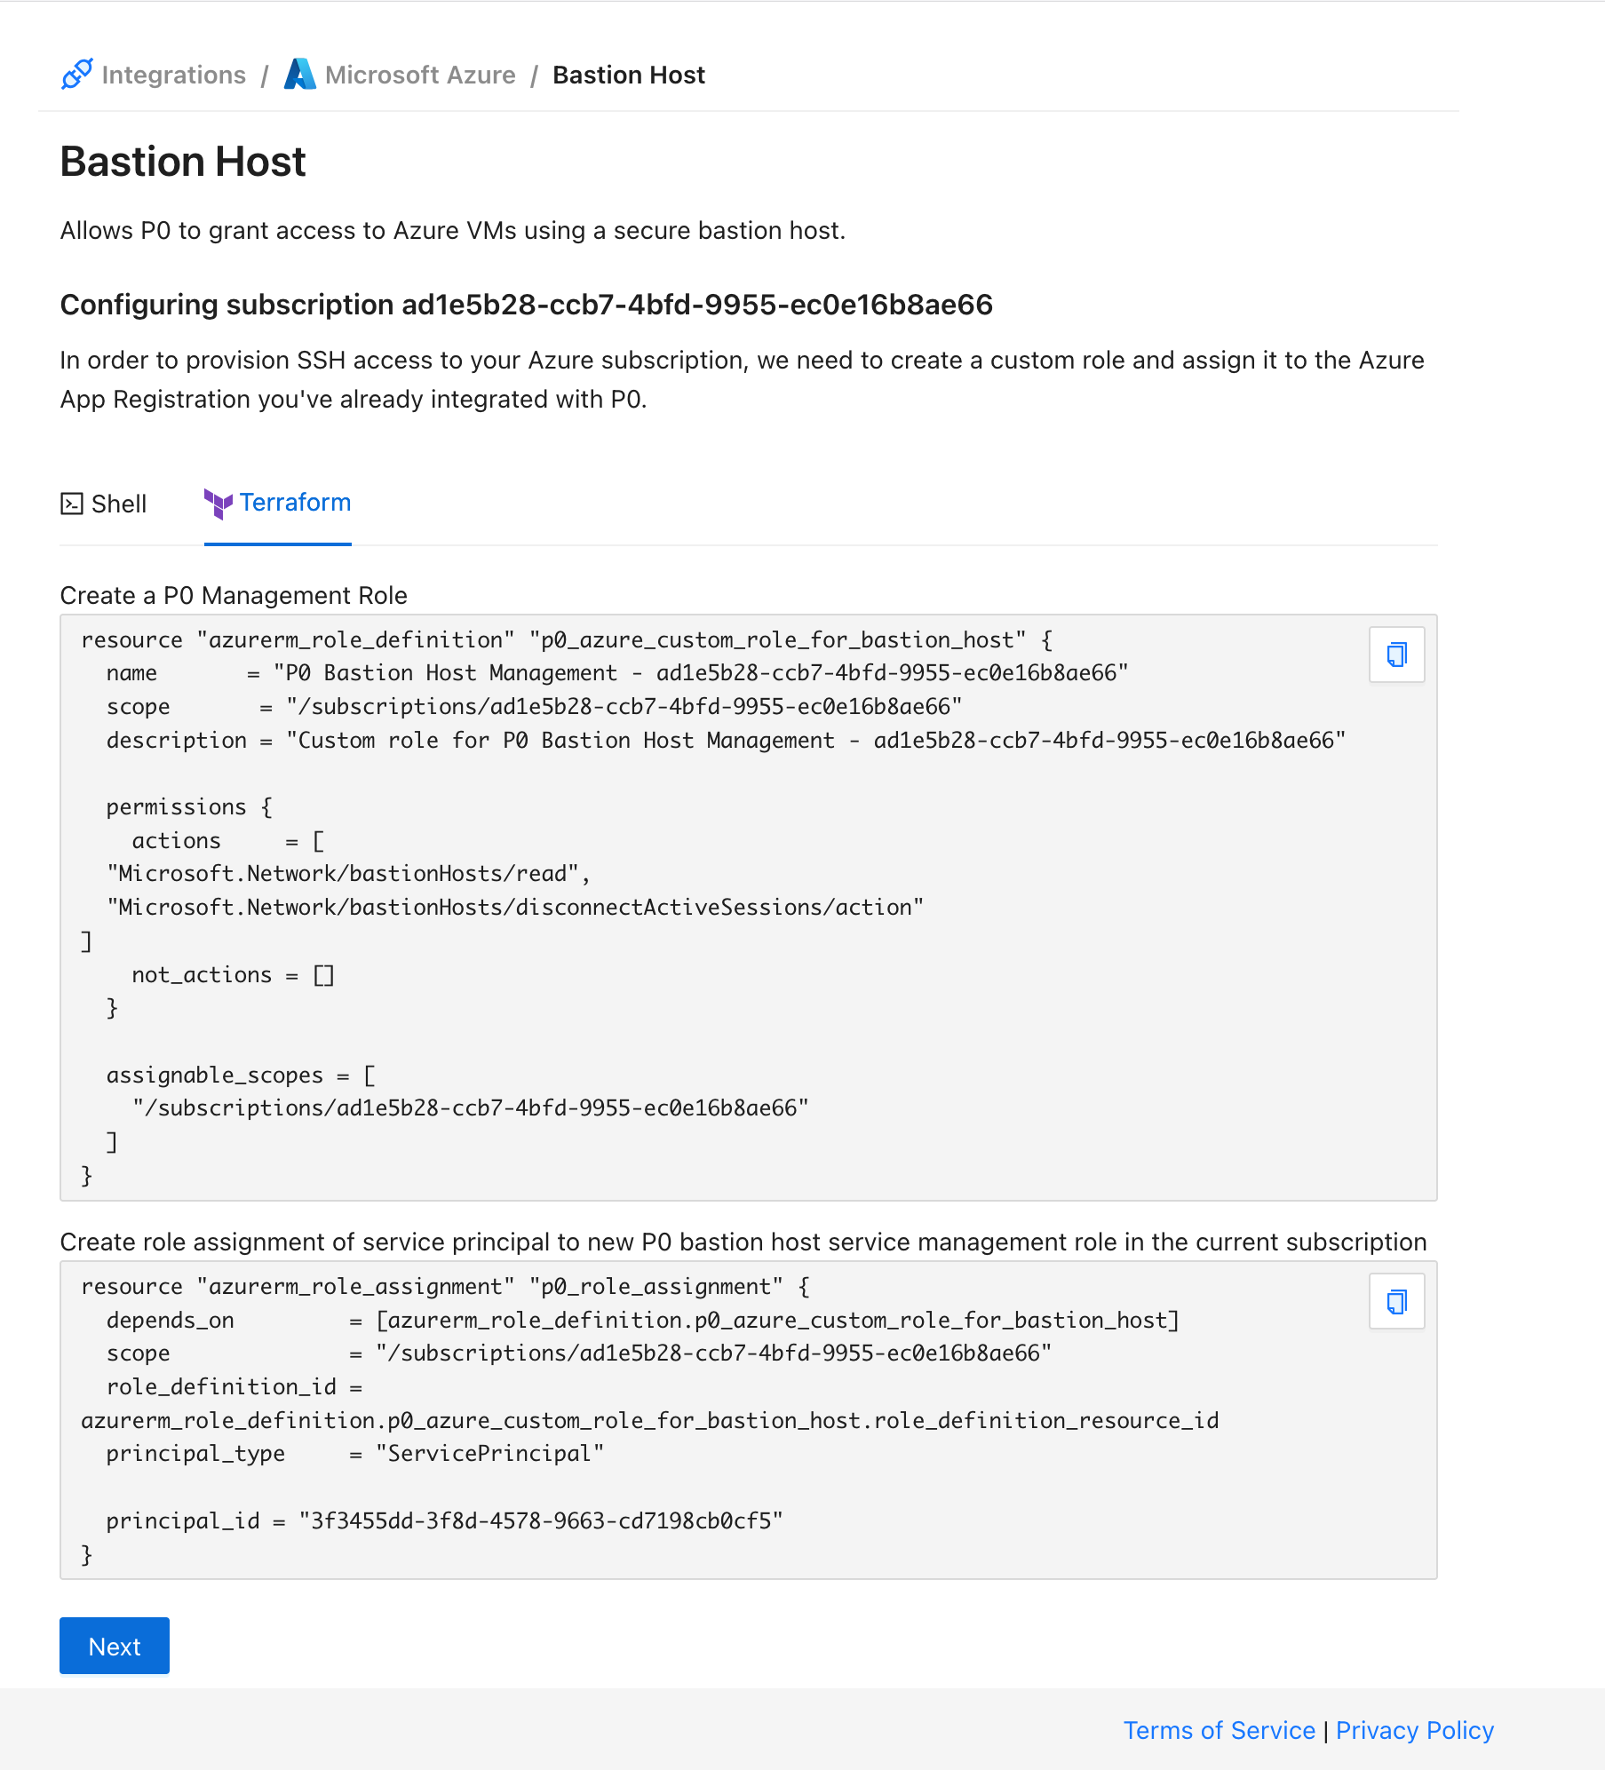Copy the role definition Terraform code
Screen dimensions: 1605x1770
point(1396,655)
